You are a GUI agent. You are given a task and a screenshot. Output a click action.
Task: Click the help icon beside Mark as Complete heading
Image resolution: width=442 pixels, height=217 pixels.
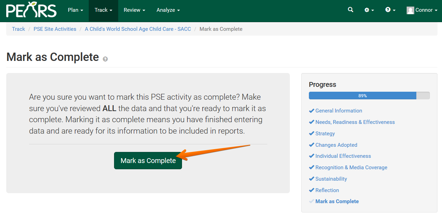105,59
